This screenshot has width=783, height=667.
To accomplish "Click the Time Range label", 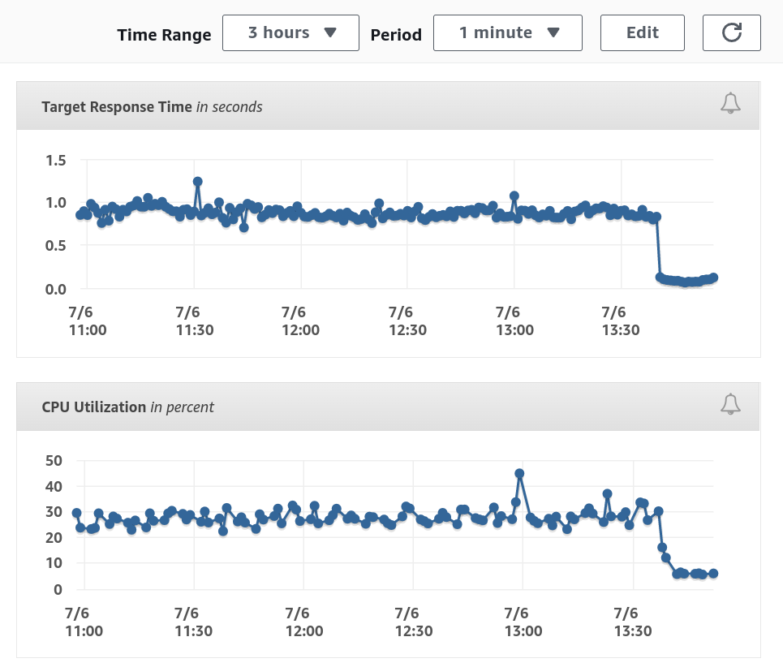I will (x=164, y=35).
